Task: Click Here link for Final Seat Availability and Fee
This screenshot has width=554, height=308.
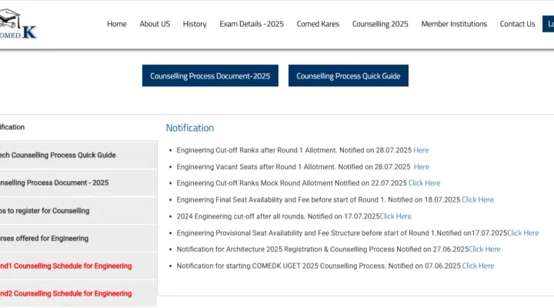Action: (x=478, y=199)
